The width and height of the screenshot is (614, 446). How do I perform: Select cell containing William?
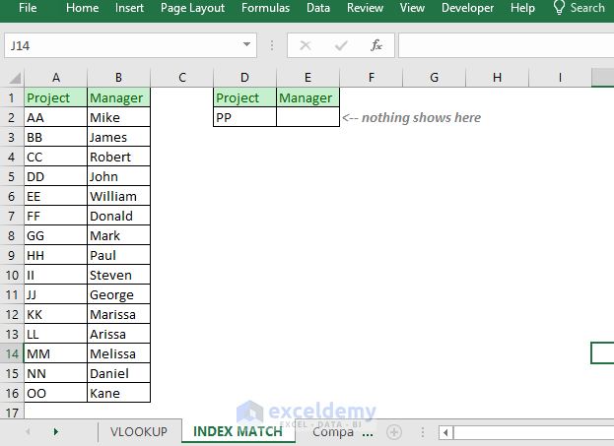point(118,196)
